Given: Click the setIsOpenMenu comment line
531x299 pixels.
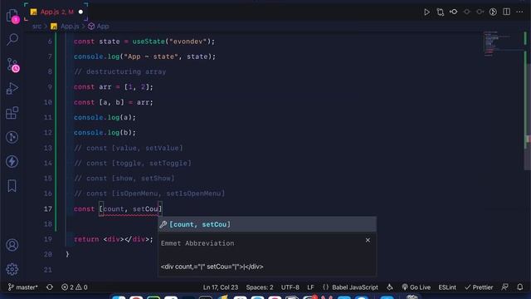Looking at the screenshot, I should (149, 194).
